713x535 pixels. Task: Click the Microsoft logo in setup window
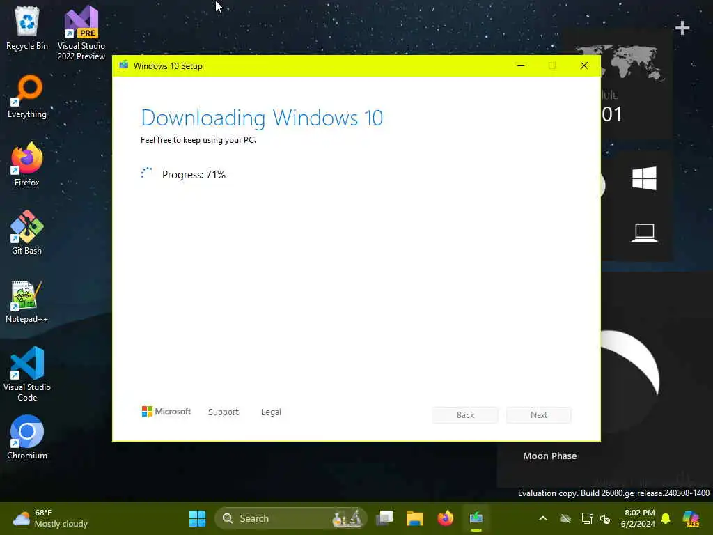[166, 411]
